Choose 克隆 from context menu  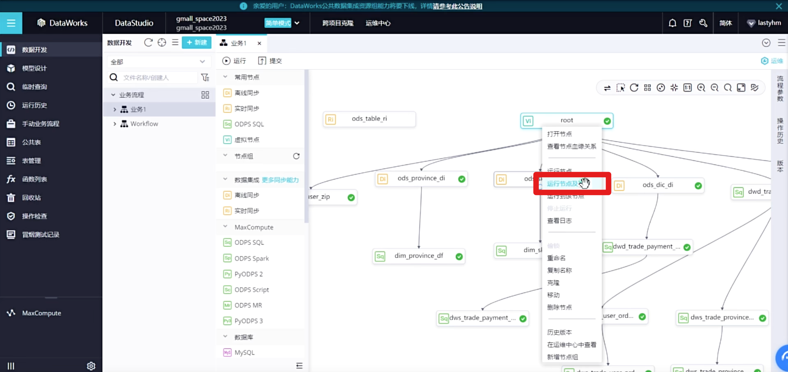[553, 283]
